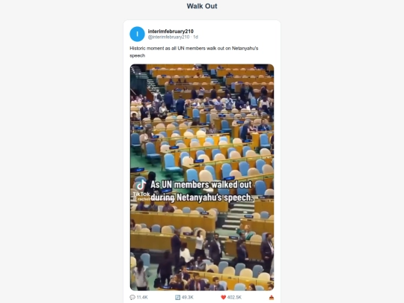Viewport: 404px width, 303px height.
Task: Click the comment speech bubble icon
Action: [132, 297]
